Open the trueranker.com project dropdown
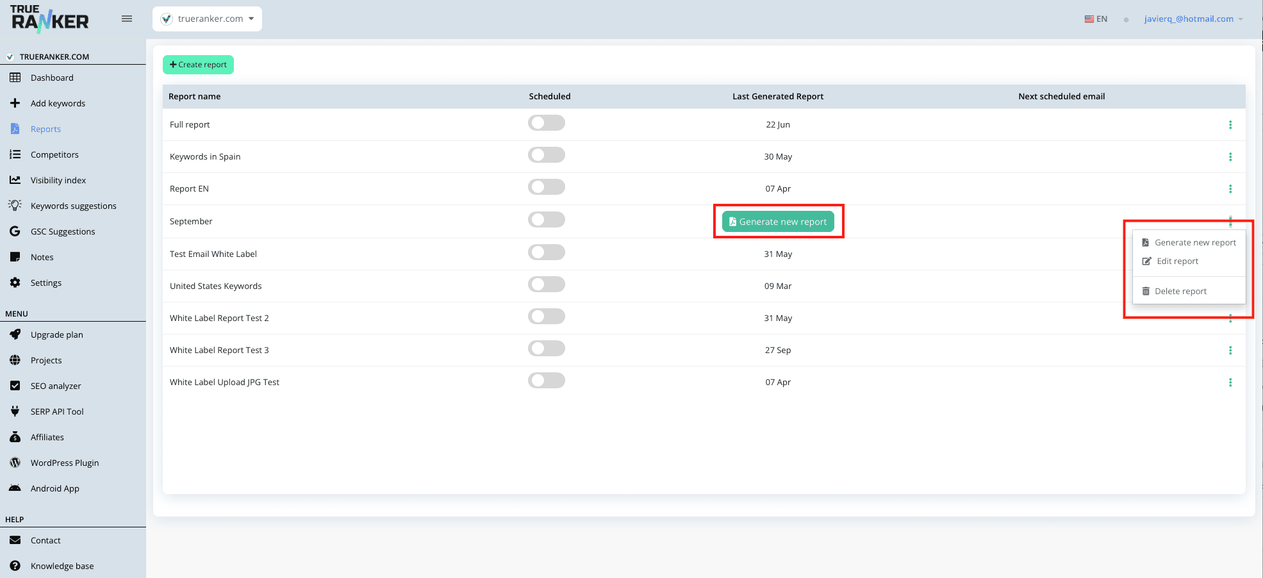Viewport: 1263px width, 578px height. (x=207, y=19)
